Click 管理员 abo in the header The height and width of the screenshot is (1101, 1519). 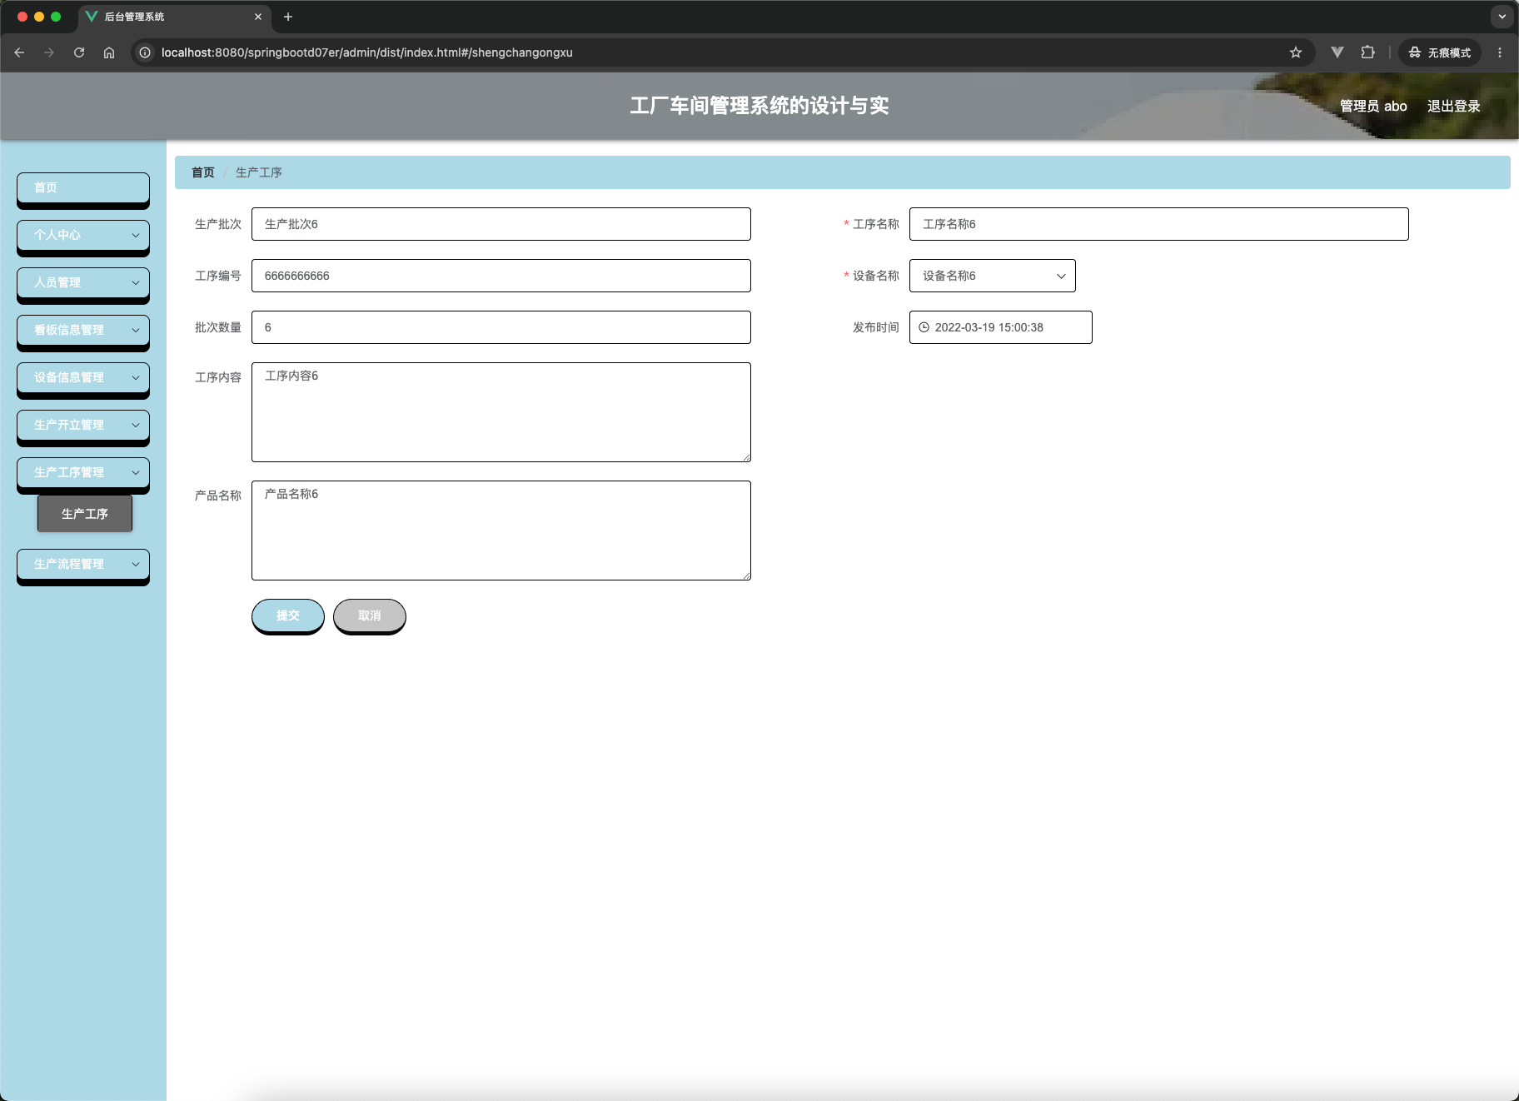[1373, 106]
